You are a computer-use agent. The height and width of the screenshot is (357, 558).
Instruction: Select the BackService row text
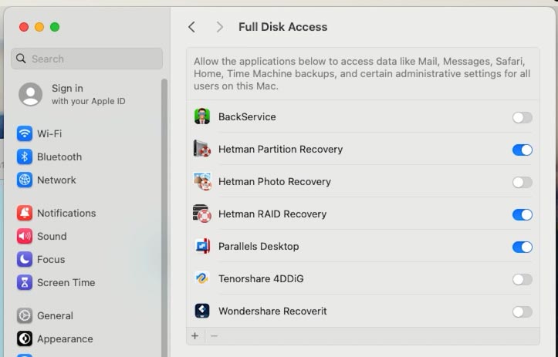pyautogui.click(x=247, y=116)
